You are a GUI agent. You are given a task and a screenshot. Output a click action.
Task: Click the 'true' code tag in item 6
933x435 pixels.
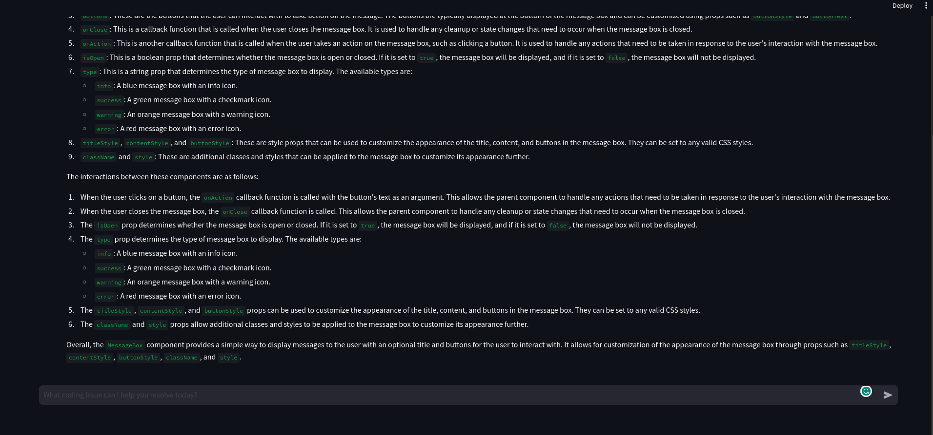[x=426, y=58]
